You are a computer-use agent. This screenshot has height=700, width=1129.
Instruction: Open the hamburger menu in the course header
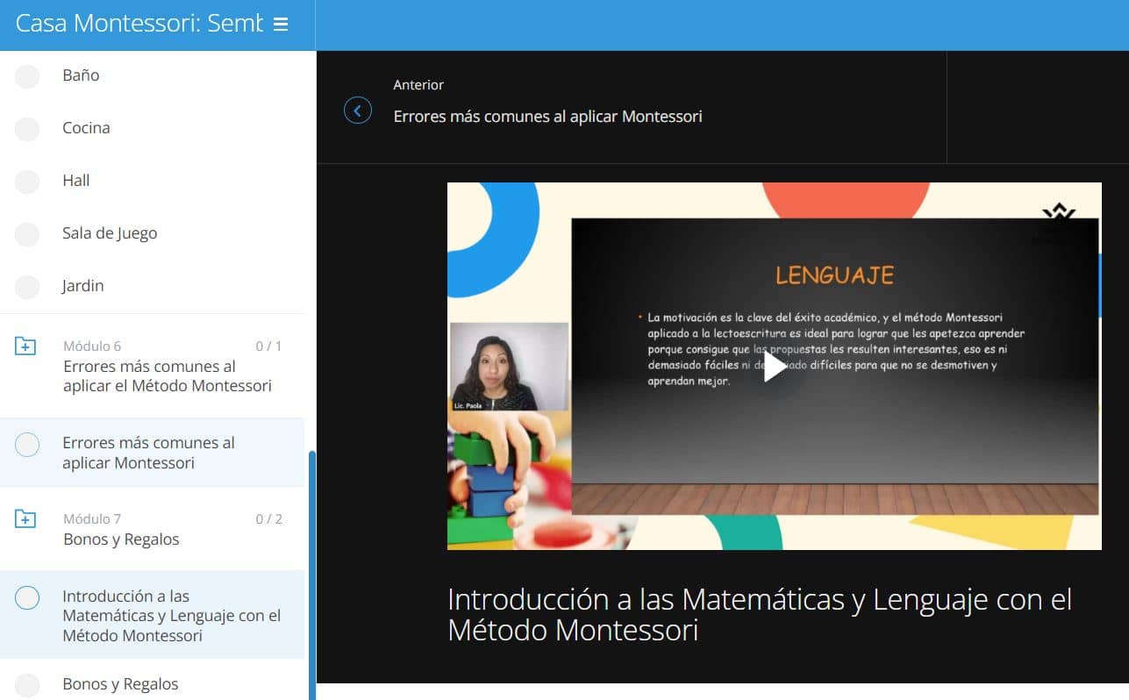281,25
